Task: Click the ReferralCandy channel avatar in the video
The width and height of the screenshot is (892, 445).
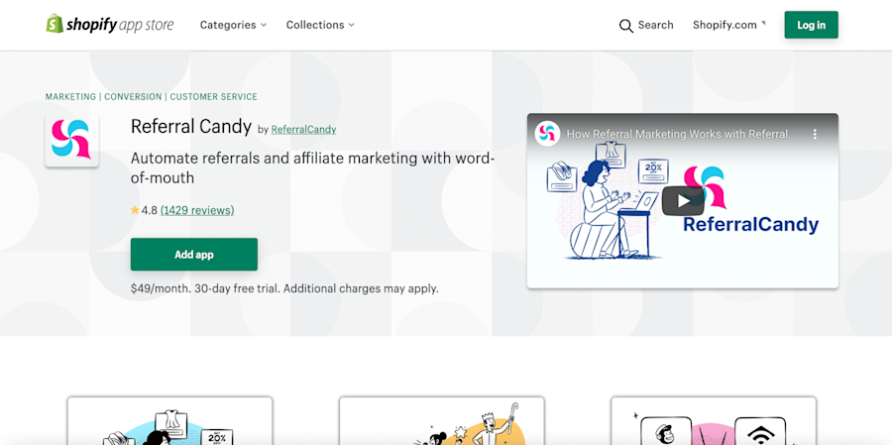Action: tap(547, 134)
